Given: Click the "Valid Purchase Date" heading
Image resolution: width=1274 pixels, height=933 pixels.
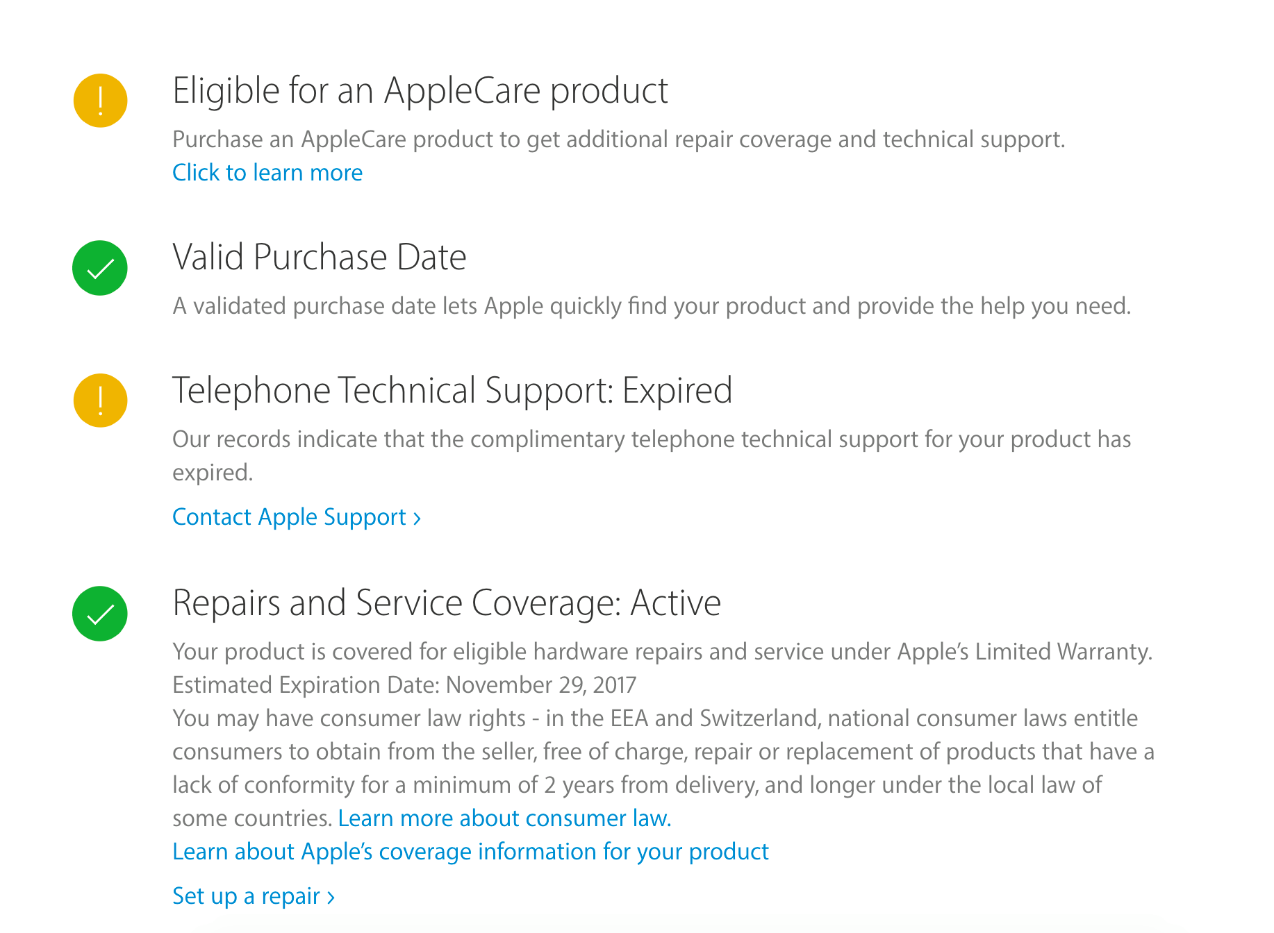Looking at the screenshot, I should (319, 258).
